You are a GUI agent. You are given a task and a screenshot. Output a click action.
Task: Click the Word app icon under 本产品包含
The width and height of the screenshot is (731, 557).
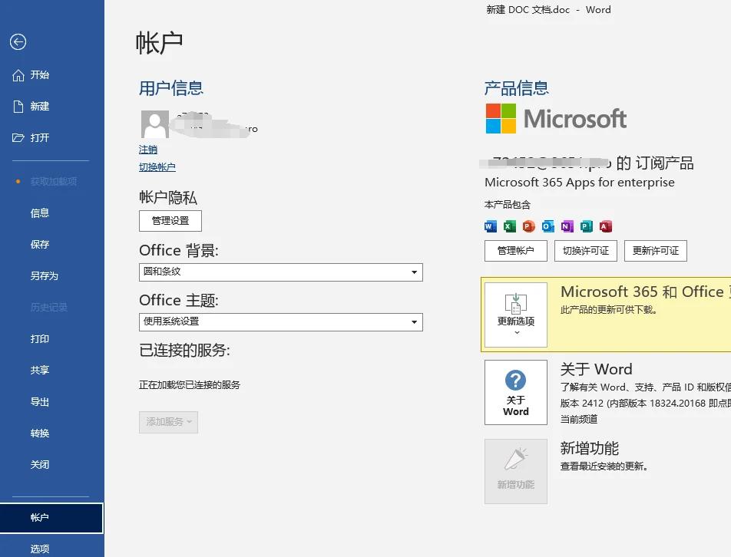491,226
